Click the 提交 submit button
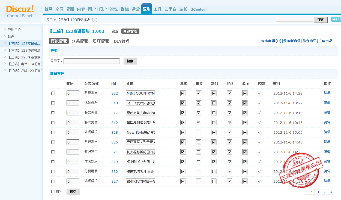Screen dimensions: 341x200 (x=73, y=192)
